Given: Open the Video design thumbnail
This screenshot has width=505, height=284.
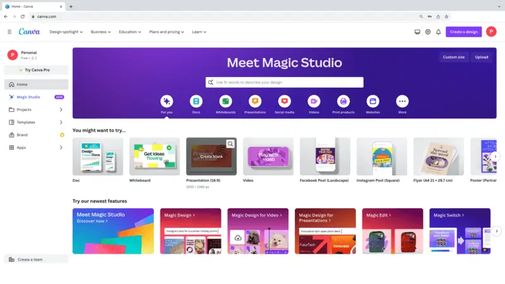Looking at the screenshot, I should 268,157.
